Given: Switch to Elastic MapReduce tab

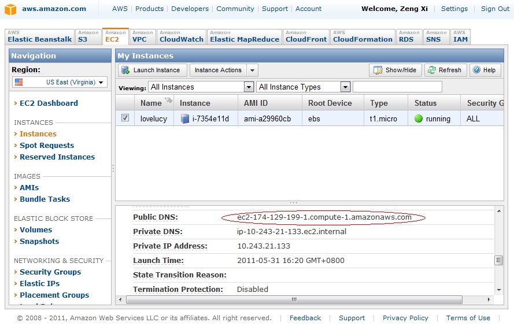Looking at the screenshot, I should click(245, 36).
